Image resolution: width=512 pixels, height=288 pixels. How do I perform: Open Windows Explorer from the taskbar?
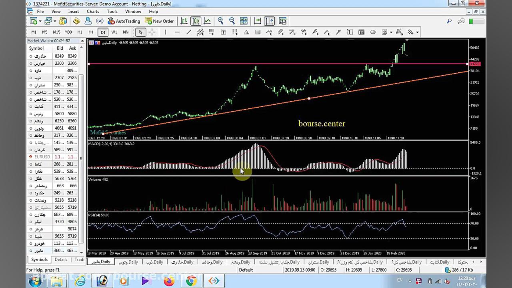point(57,281)
